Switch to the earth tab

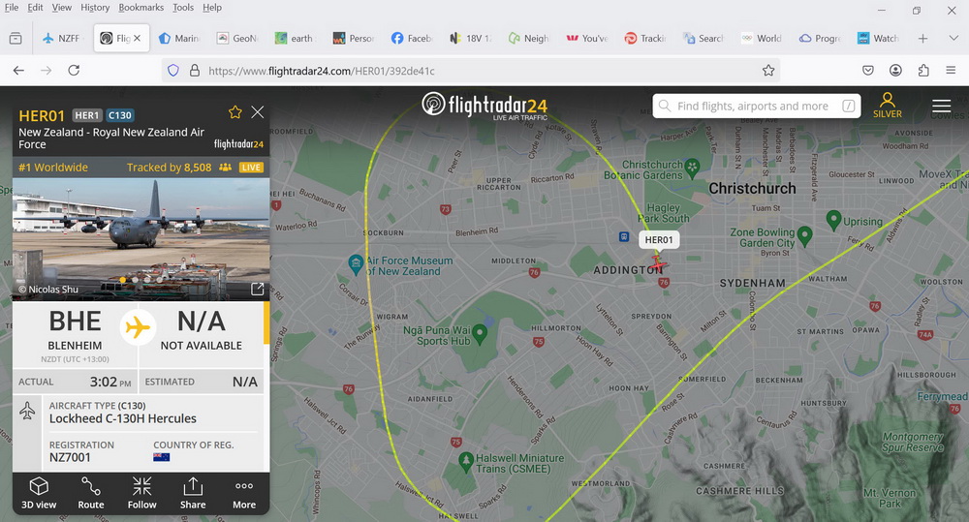[296, 39]
